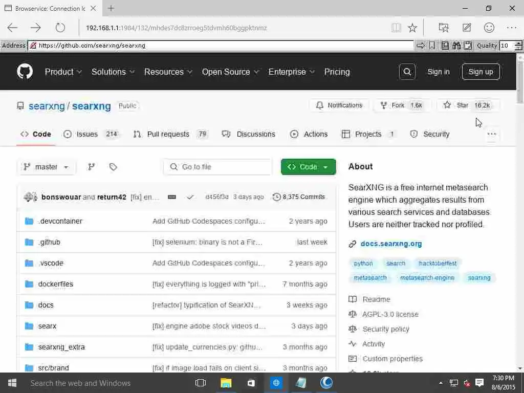Open the Pricing page
The width and height of the screenshot is (524, 393).
click(337, 72)
